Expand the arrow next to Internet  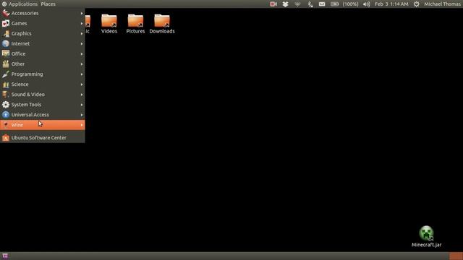[x=82, y=43]
